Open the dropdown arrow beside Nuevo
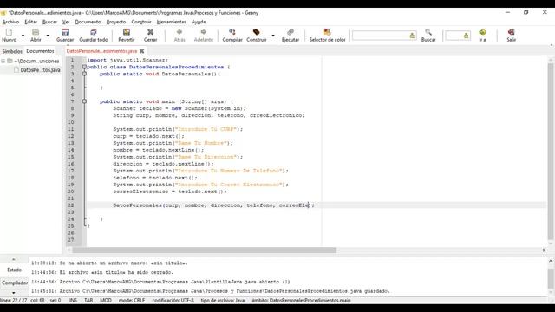Image resolution: width=555 pixels, height=312 pixels. coord(23,36)
